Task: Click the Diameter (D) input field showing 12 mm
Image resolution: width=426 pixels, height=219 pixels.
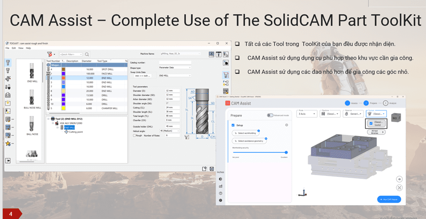Action: 172,90
